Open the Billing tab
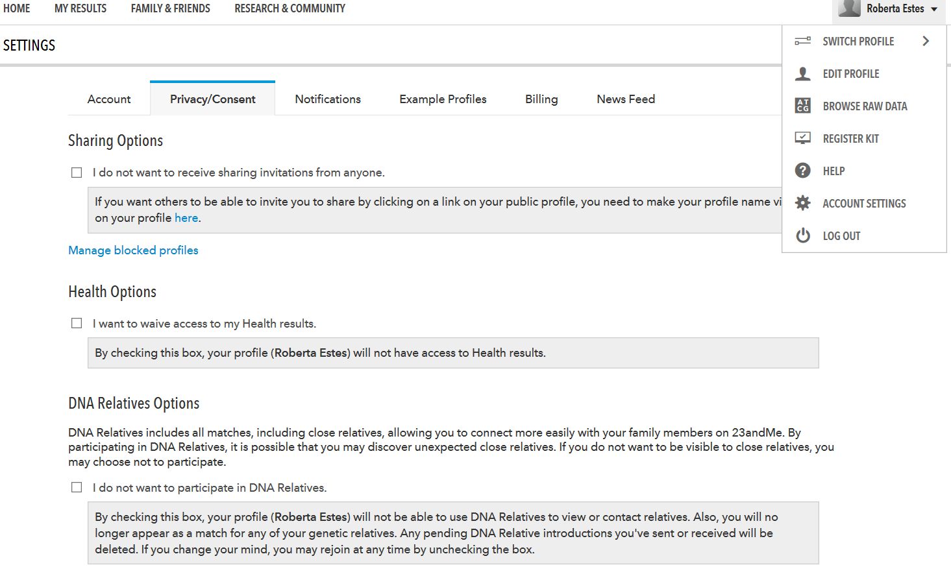 tap(541, 99)
